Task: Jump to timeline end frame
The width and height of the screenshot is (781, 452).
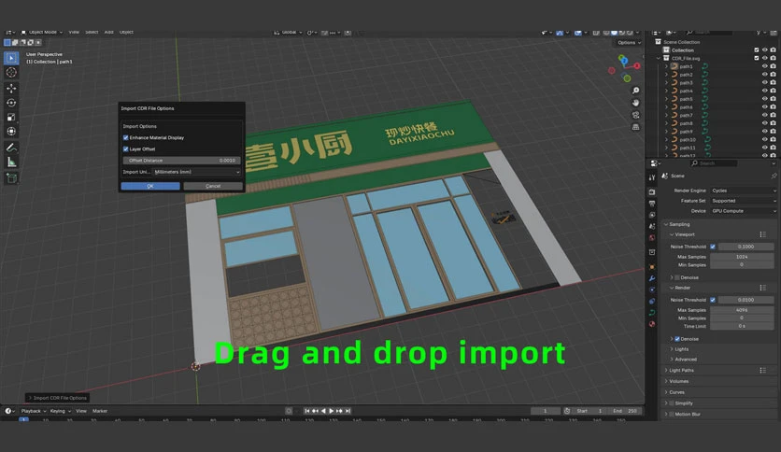Action: point(348,411)
